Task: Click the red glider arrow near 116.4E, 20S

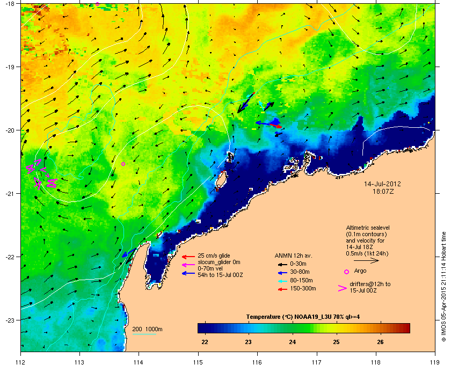Action: pyautogui.click(x=277, y=126)
